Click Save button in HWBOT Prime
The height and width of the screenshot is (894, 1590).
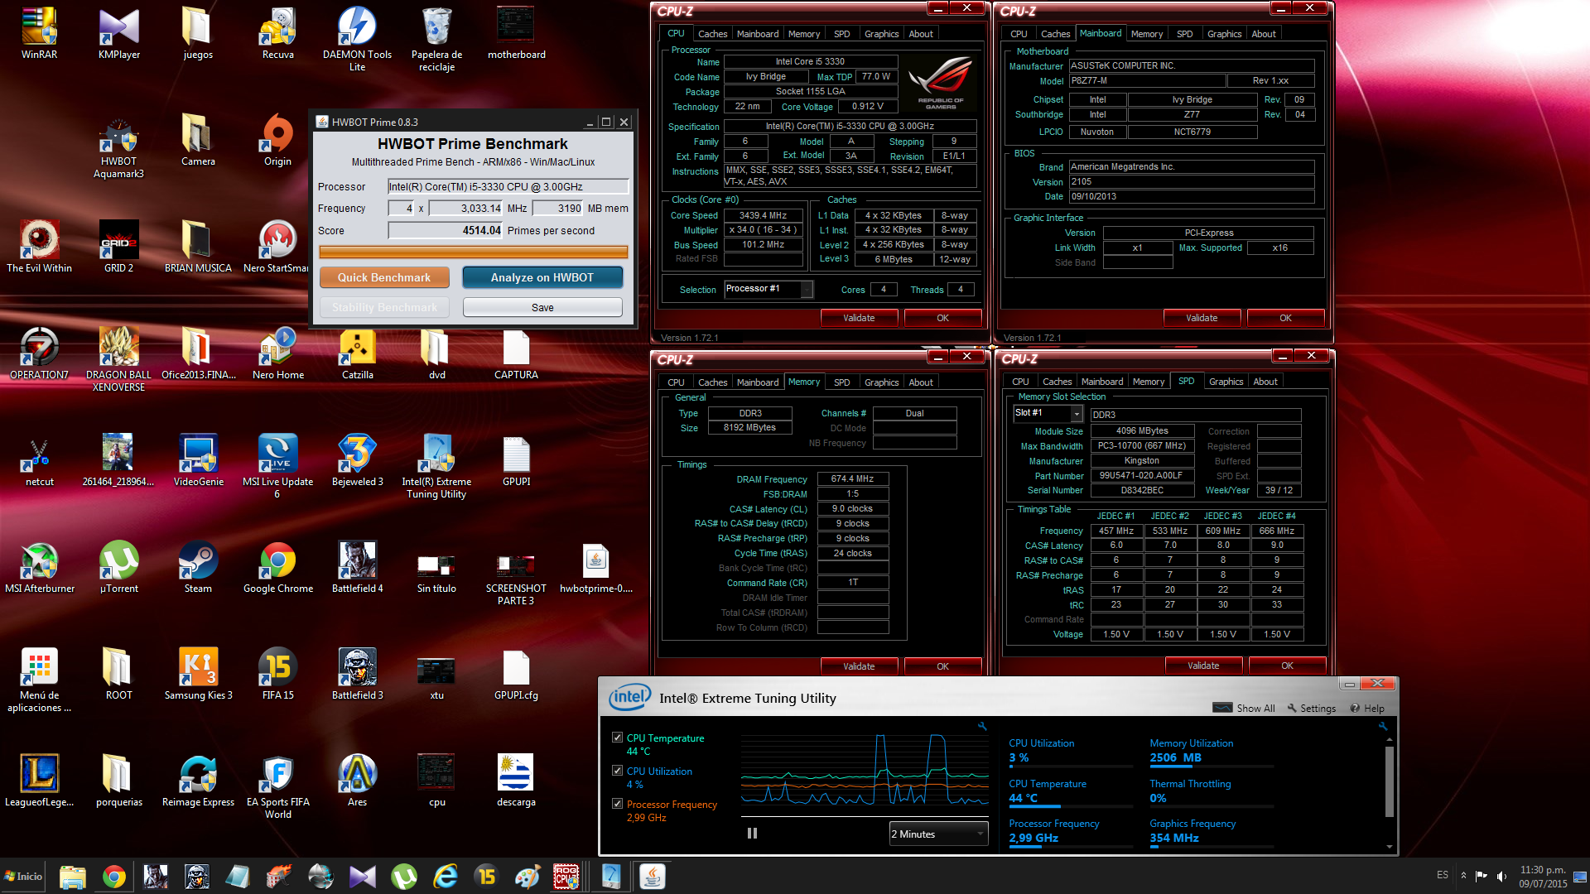[542, 307]
